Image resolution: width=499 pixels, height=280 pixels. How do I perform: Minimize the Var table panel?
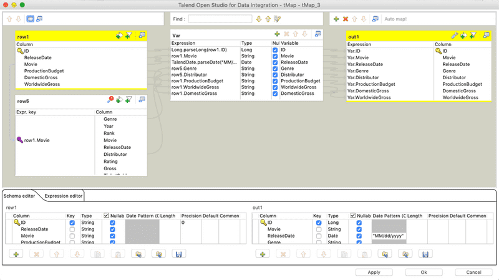tap(318, 34)
